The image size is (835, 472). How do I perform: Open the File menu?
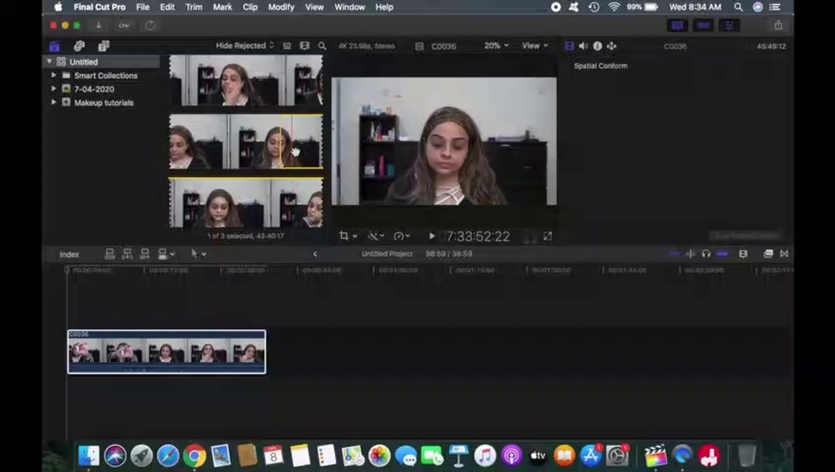click(x=142, y=7)
